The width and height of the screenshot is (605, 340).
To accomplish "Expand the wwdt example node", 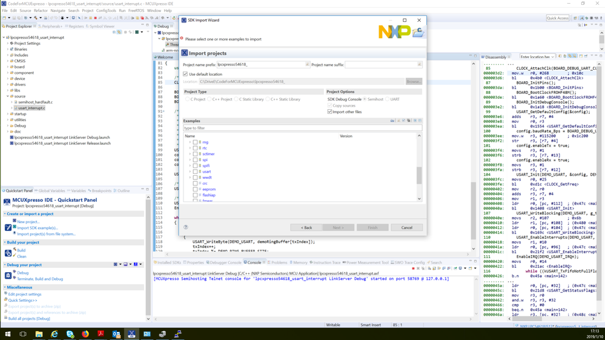I will 190,178.
